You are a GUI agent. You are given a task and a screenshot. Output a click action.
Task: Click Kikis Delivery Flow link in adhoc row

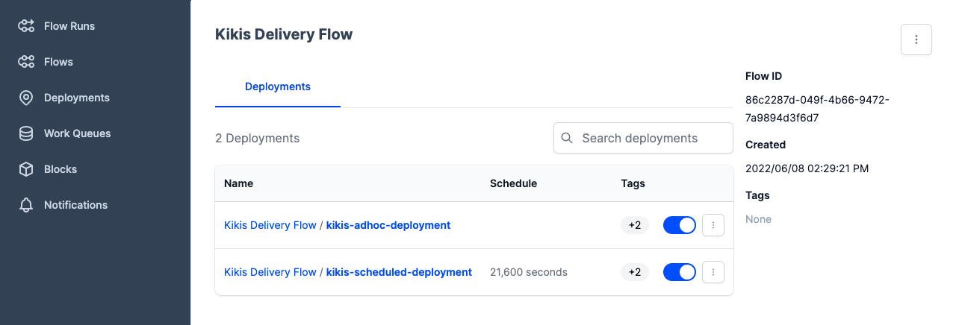point(270,225)
